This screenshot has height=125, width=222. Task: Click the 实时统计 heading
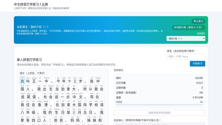point(119,70)
